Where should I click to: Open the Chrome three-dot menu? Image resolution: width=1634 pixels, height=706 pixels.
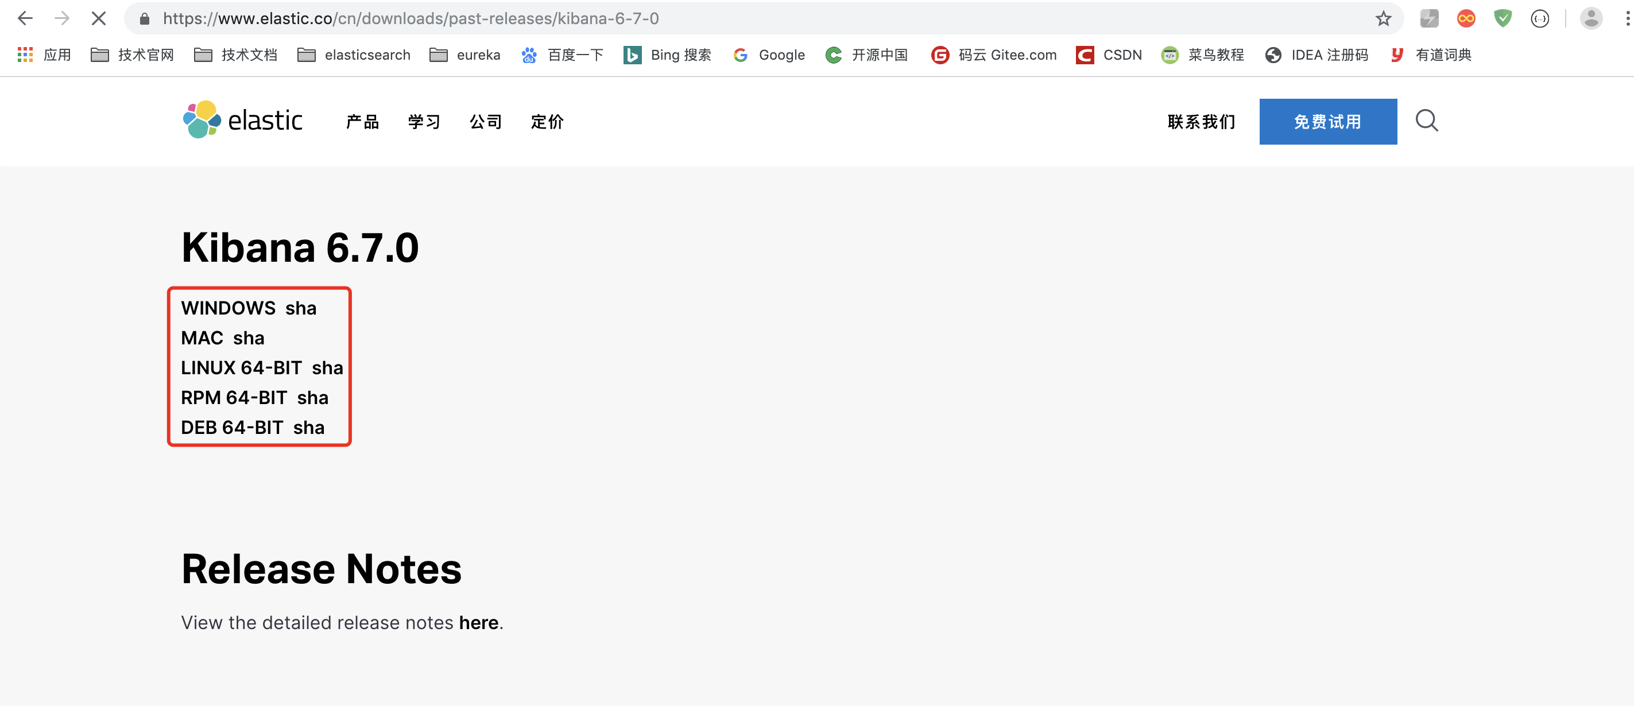[x=1627, y=18]
